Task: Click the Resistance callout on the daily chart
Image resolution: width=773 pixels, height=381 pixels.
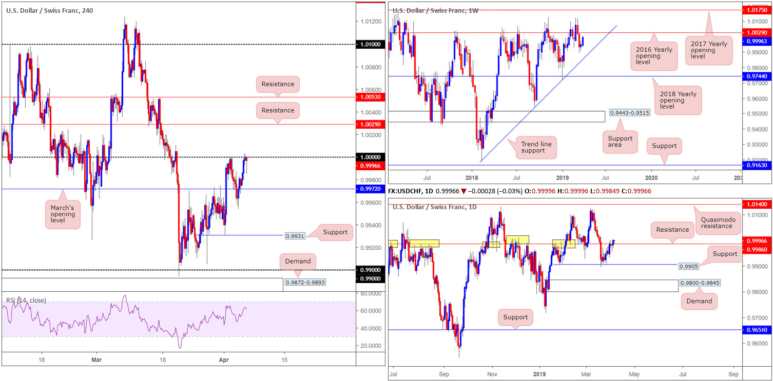Action: click(673, 231)
